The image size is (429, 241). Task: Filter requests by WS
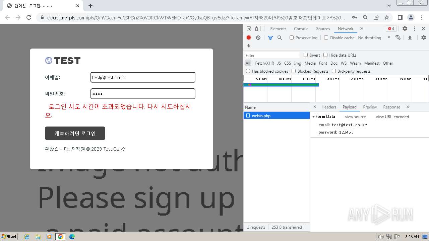click(x=344, y=63)
